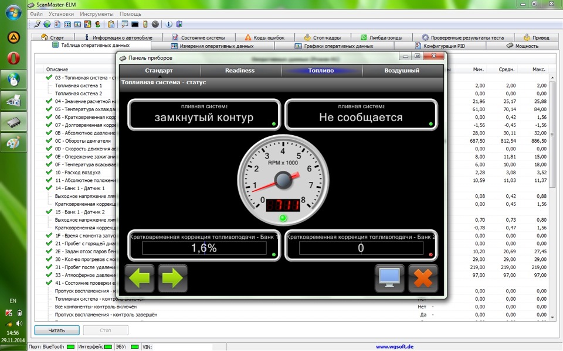Click the AIMP yellow triangle icon in sidebar
Viewport: 563px width, 351px height.
coord(13,37)
